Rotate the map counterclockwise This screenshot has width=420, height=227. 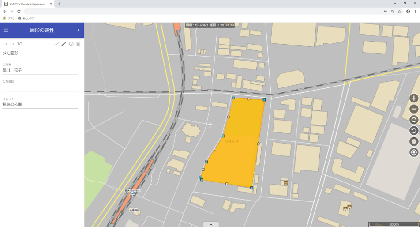[414, 130]
